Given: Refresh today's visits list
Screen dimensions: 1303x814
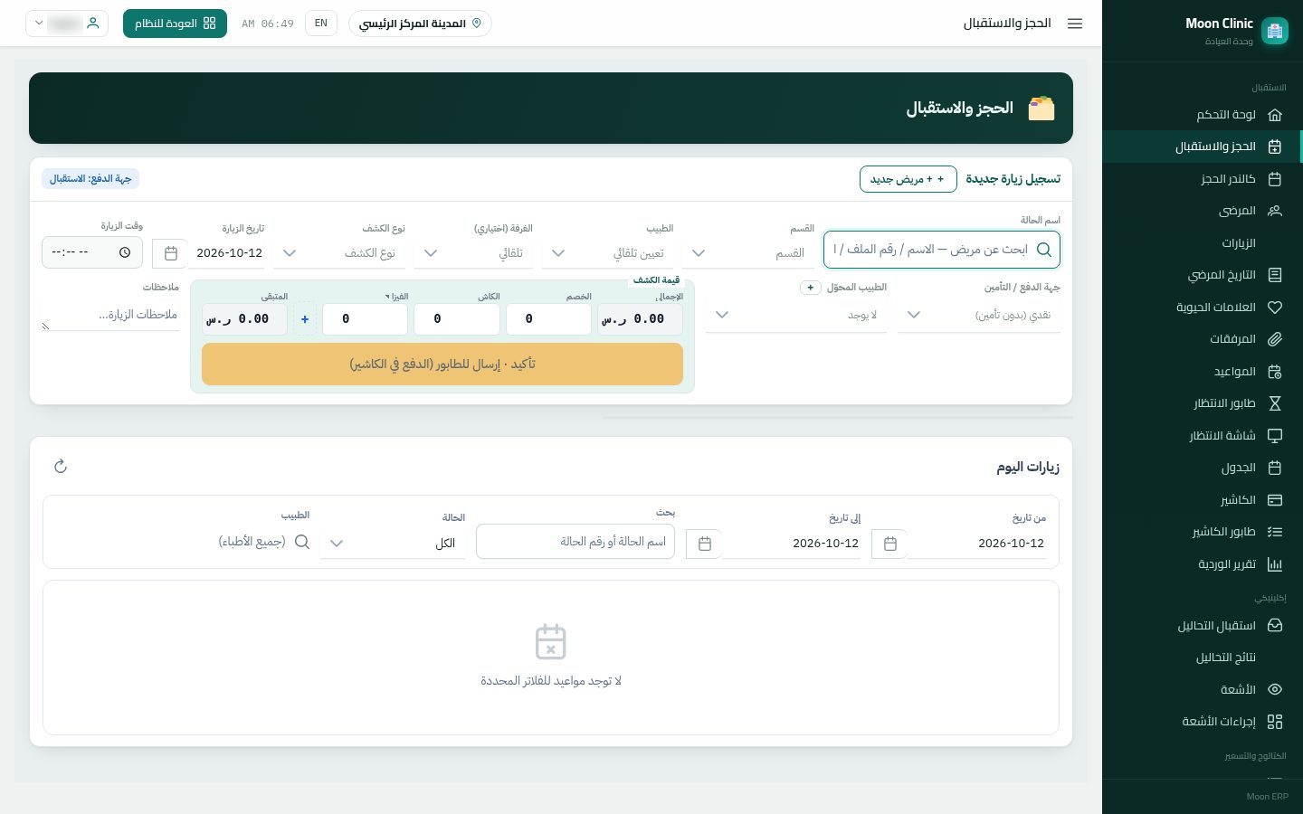Looking at the screenshot, I should click(x=61, y=466).
